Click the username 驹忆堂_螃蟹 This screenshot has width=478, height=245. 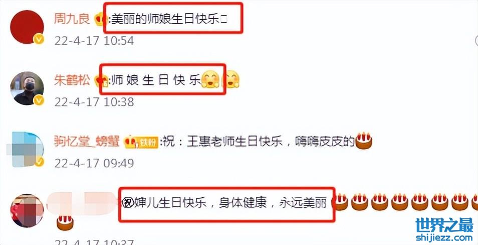pyautogui.click(x=87, y=142)
